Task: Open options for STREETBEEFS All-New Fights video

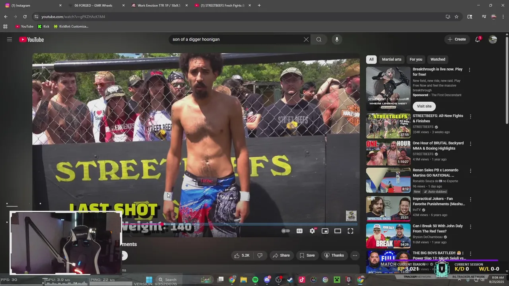Action: tap(470, 117)
